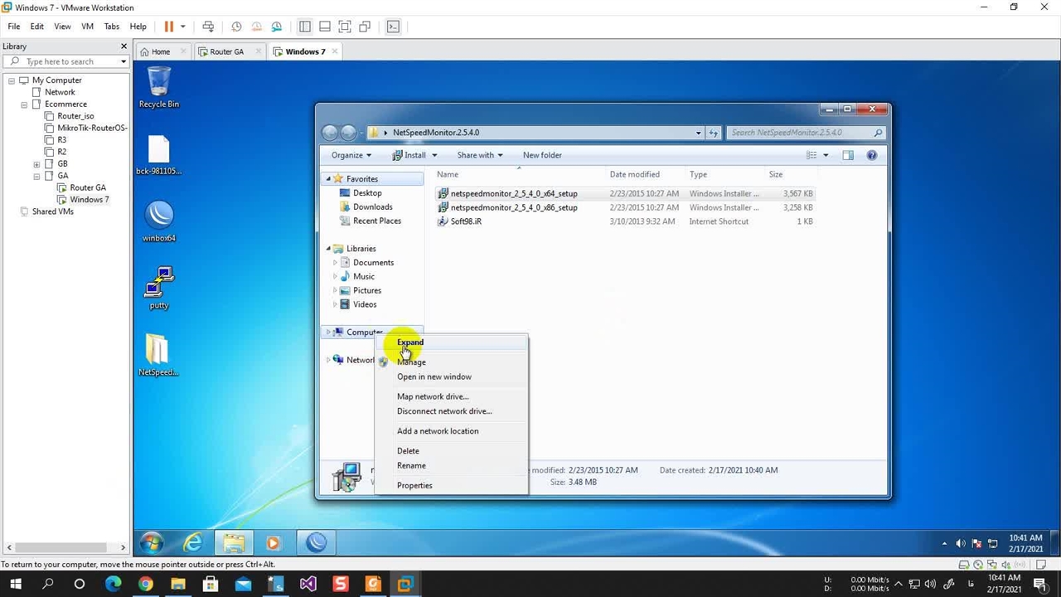Click the New folder button
Image resolution: width=1061 pixels, height=597 pixels.
tap(542, 155)
